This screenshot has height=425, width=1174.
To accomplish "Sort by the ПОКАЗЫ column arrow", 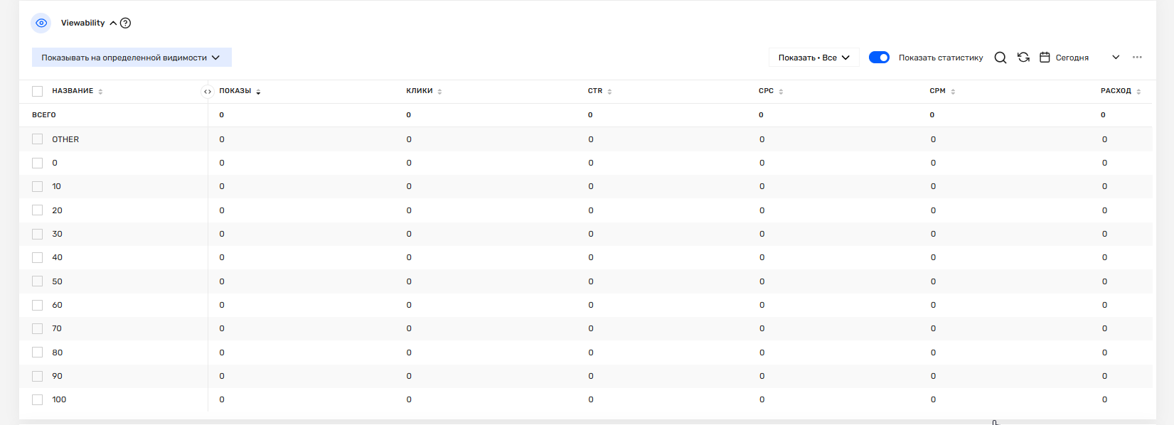I will tap(258, 92).
